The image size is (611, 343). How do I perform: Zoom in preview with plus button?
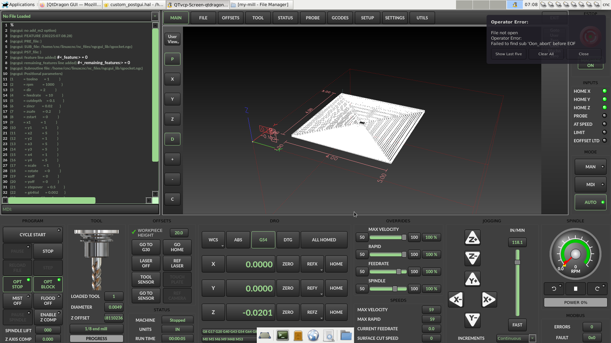(x=172, y=159)
